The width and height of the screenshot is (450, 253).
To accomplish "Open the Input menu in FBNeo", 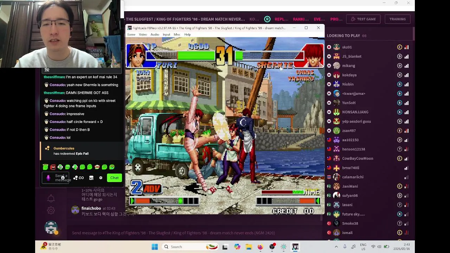I will coord(166,34).
